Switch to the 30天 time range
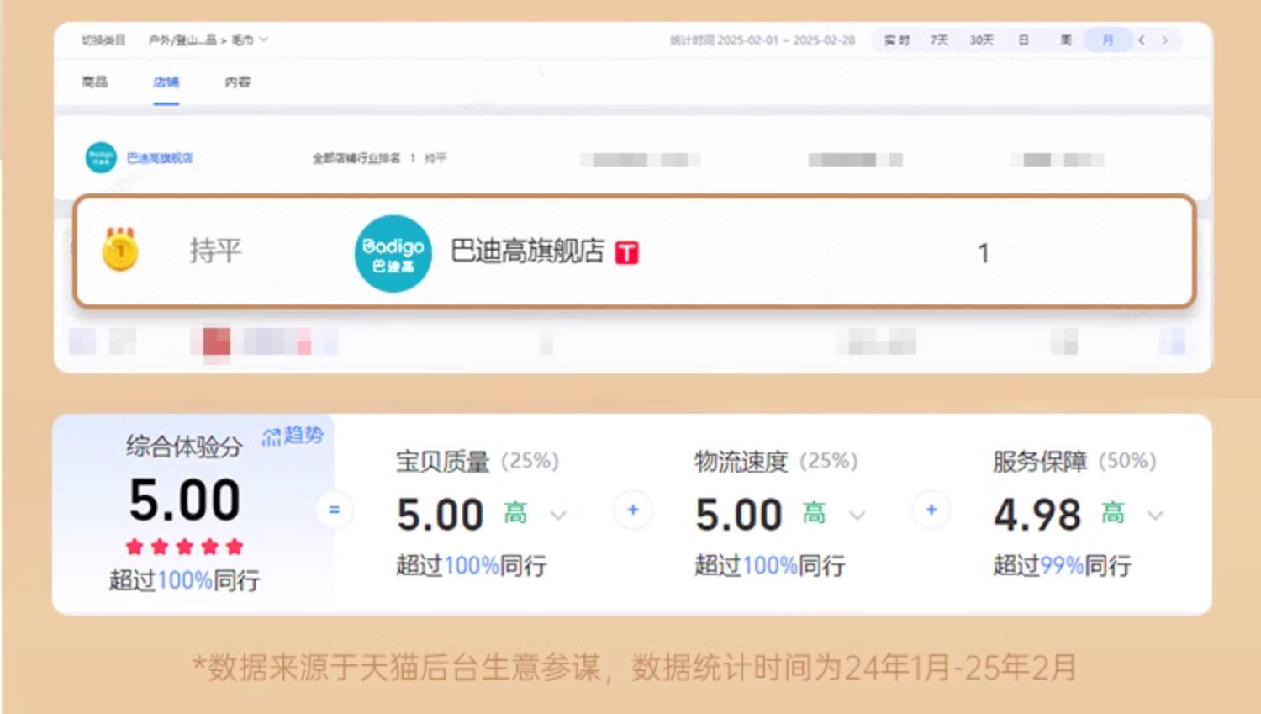1261x714 pixels. (981, 40)
